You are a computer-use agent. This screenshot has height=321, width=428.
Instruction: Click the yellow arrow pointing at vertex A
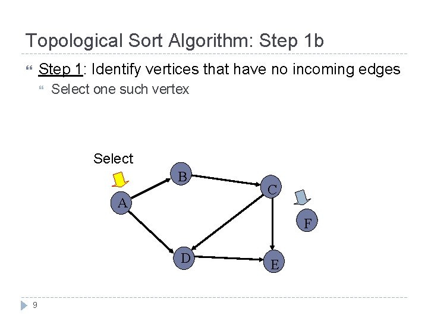click(x=121, y=179)
